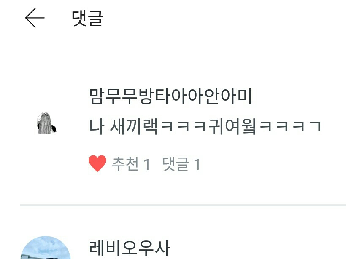The image size is (346, 259).
Task: Select the comment text 나 새끼랙ㅋㅋㅋ귀여웤ㅋㅋㅋㄱ
Action: point(205,126)
